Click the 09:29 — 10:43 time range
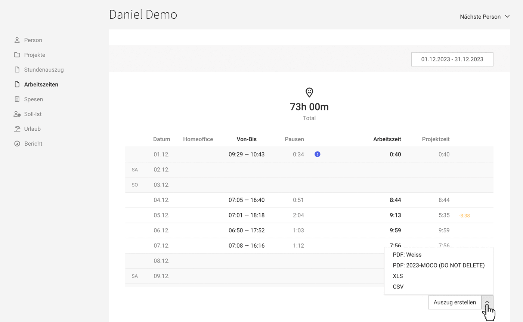The image size is (523, 322). tap(247, 154)
